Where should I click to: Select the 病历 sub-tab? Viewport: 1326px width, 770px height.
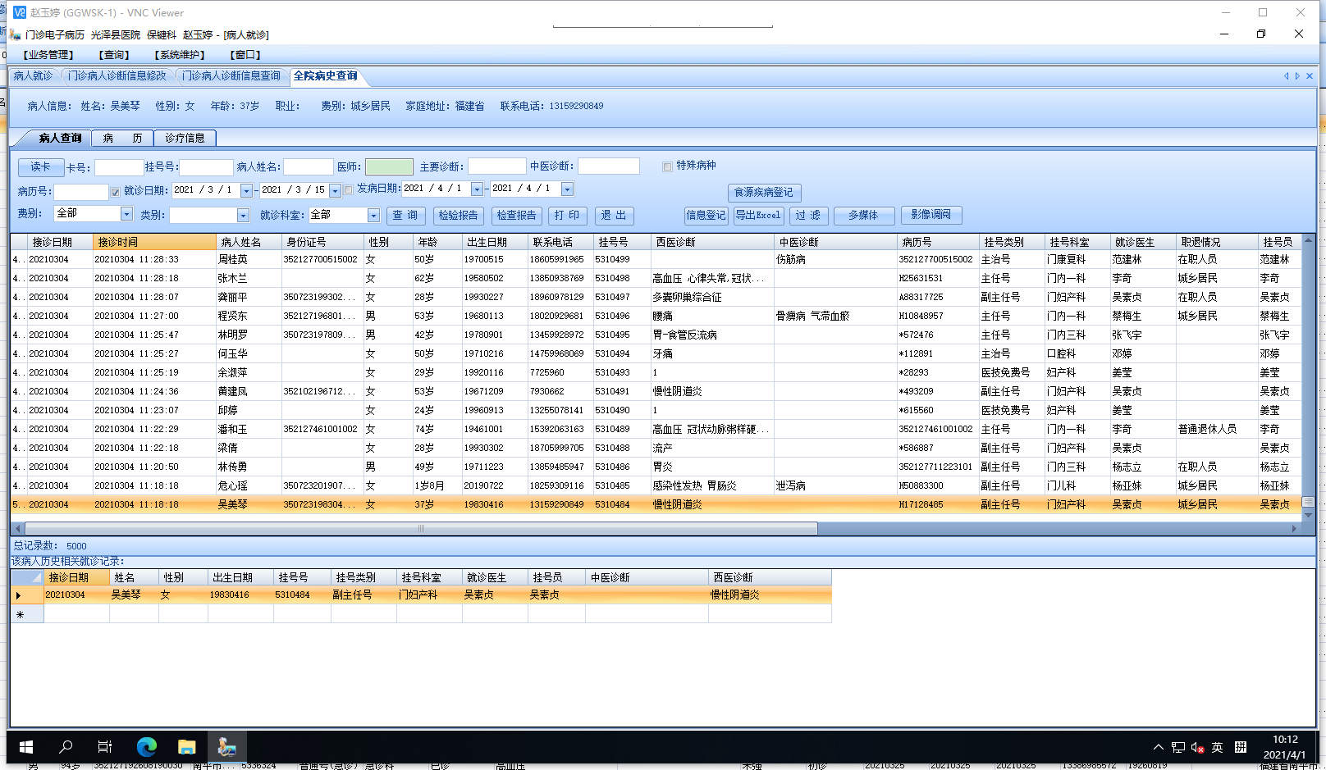tap(122, 138)
